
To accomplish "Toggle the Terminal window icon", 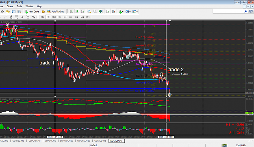I will pyautogui.click(x=13, y=12).
